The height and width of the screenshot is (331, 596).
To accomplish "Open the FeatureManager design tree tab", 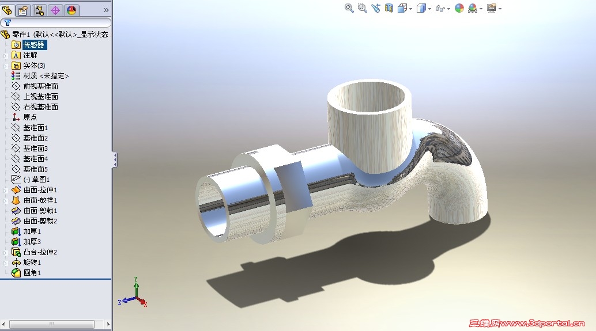I will tap(7, 10).
